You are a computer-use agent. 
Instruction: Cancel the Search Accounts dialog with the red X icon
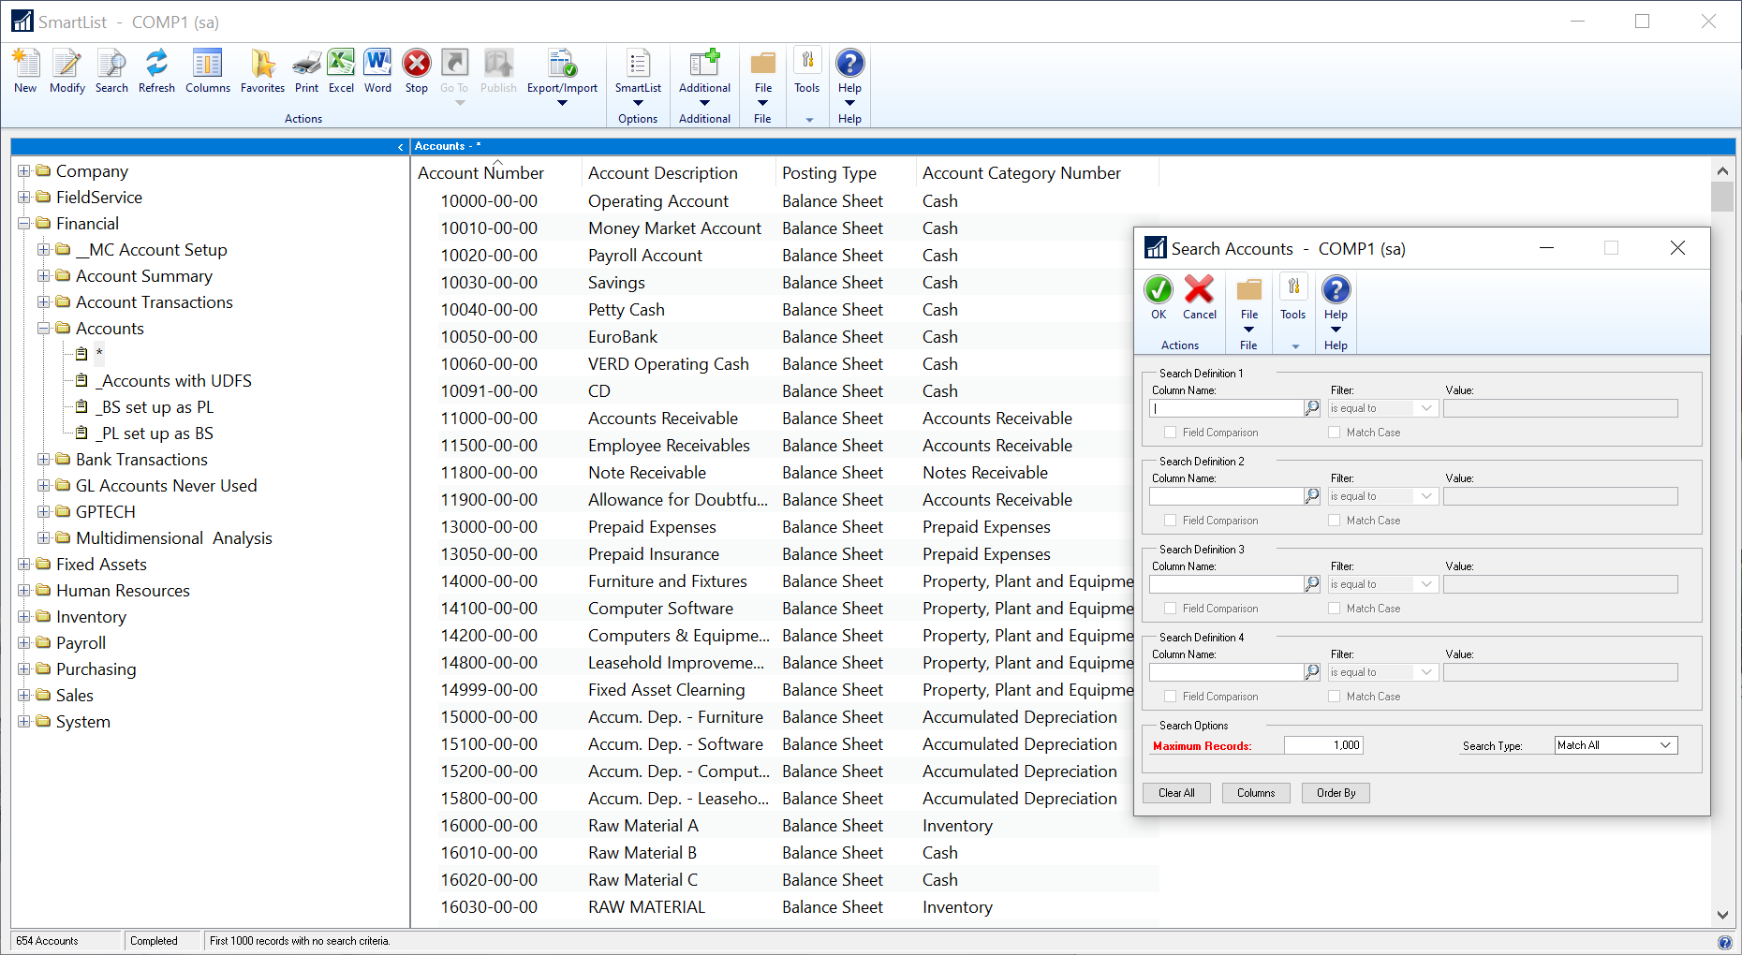click(x=1199, y=291)
